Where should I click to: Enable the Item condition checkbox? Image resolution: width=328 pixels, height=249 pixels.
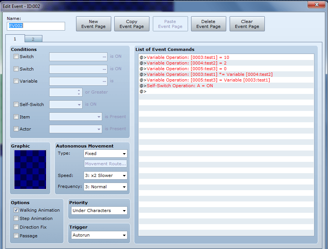16,117
